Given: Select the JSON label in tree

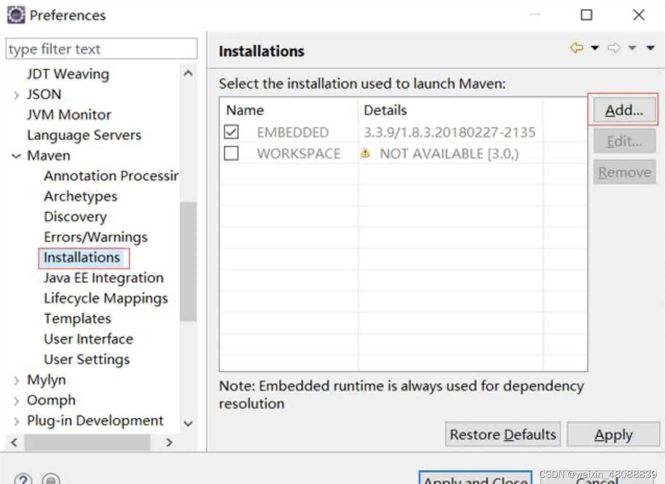Looking at the screenshot, I should click(x=44, y=95).
